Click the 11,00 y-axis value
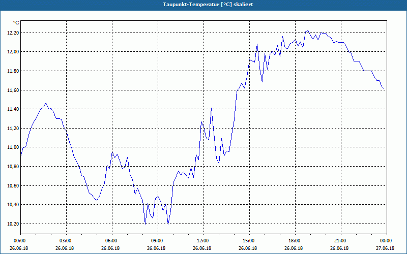The height and width of the screenshot is (254, 407). pos(13,147)
